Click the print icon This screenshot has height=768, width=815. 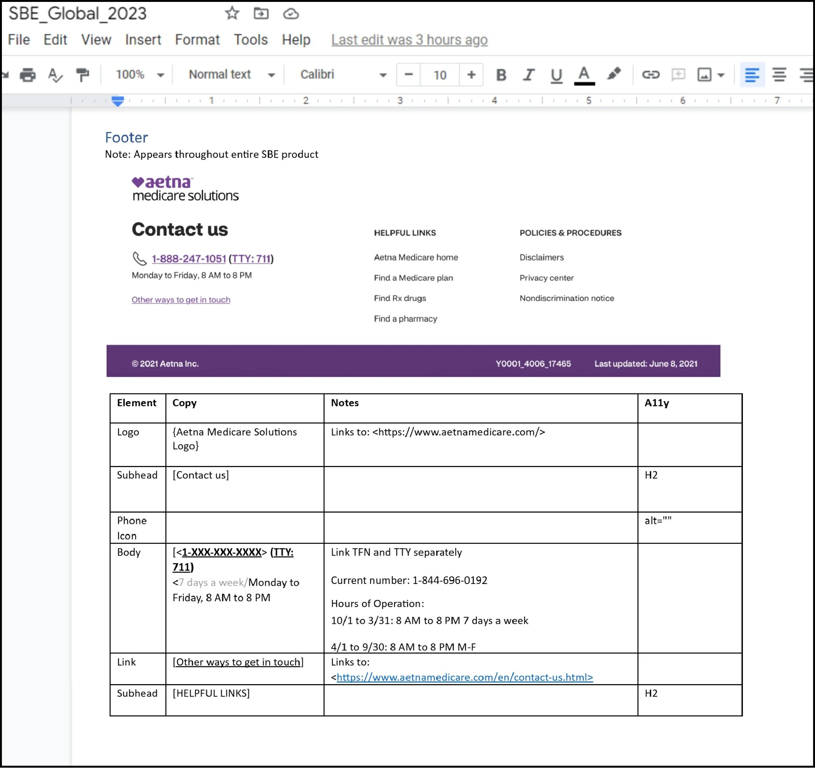coord(27,75)
